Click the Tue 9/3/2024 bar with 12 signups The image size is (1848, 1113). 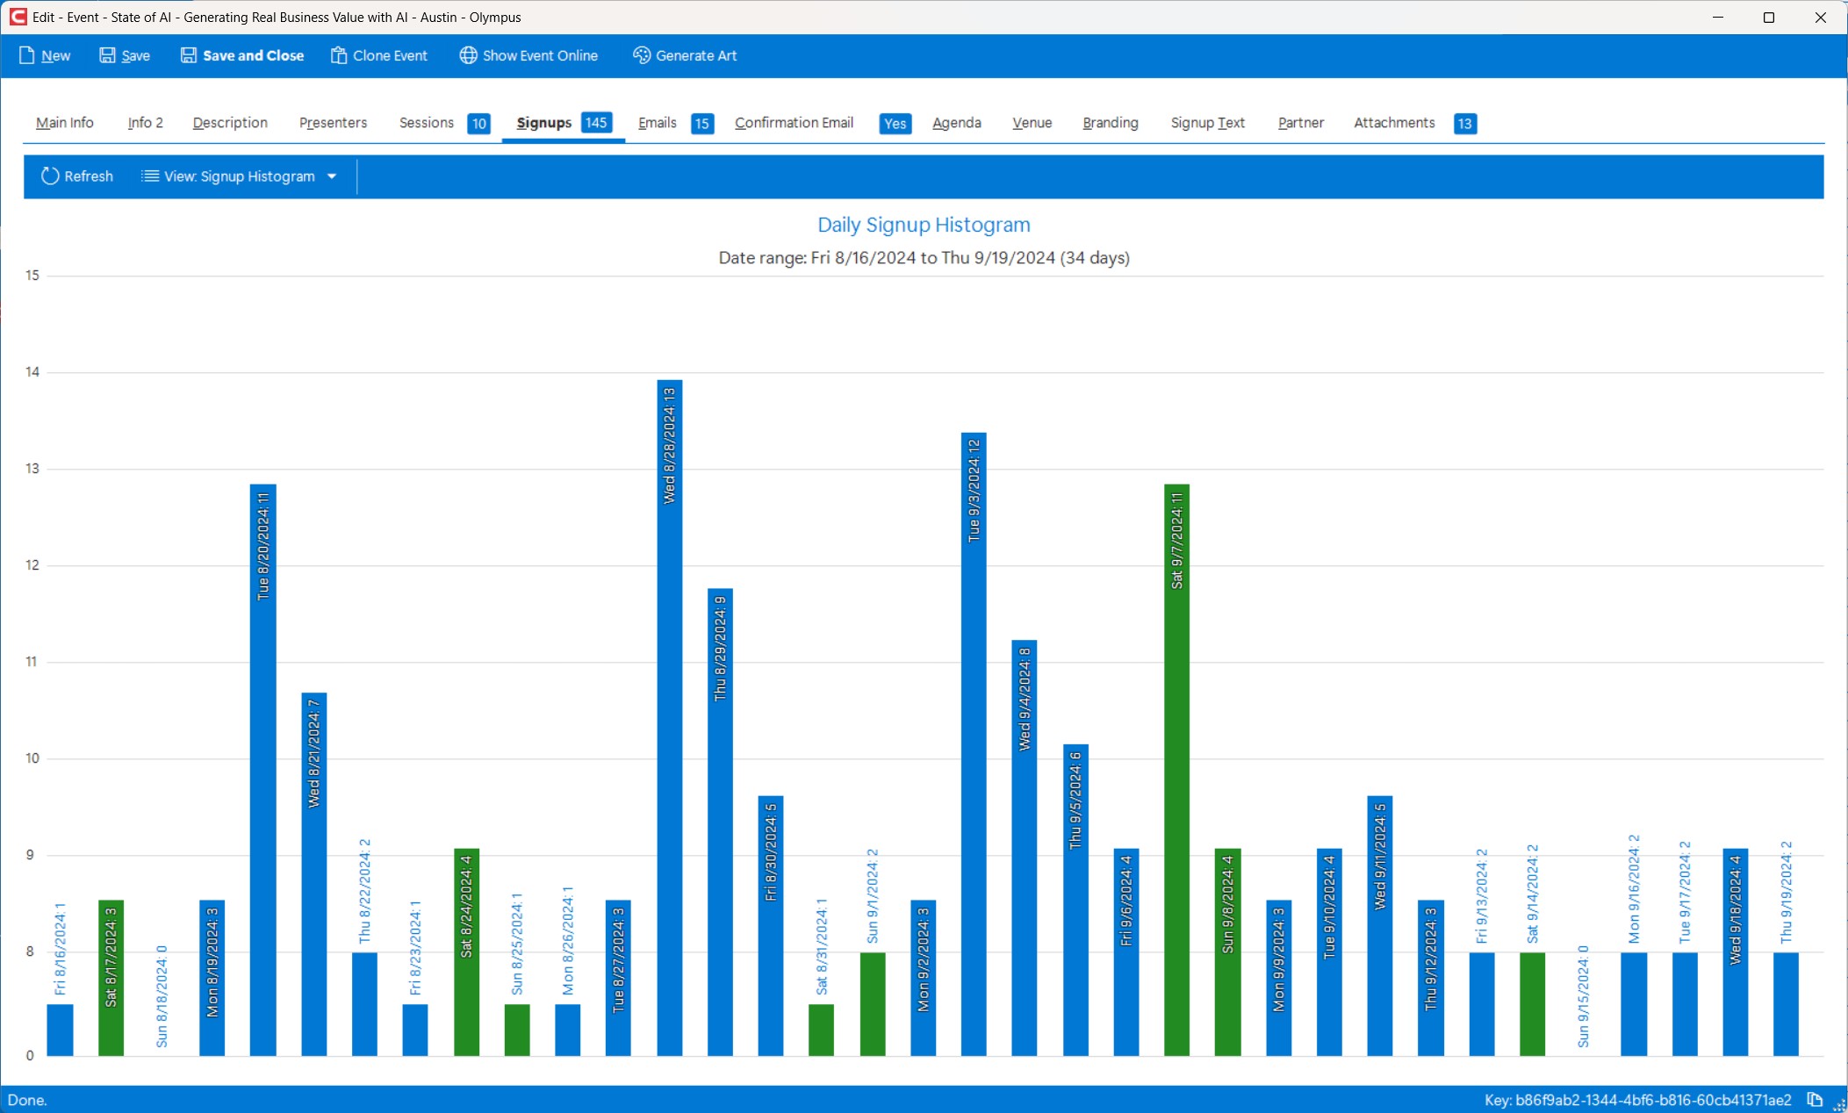tap(974, 744)
